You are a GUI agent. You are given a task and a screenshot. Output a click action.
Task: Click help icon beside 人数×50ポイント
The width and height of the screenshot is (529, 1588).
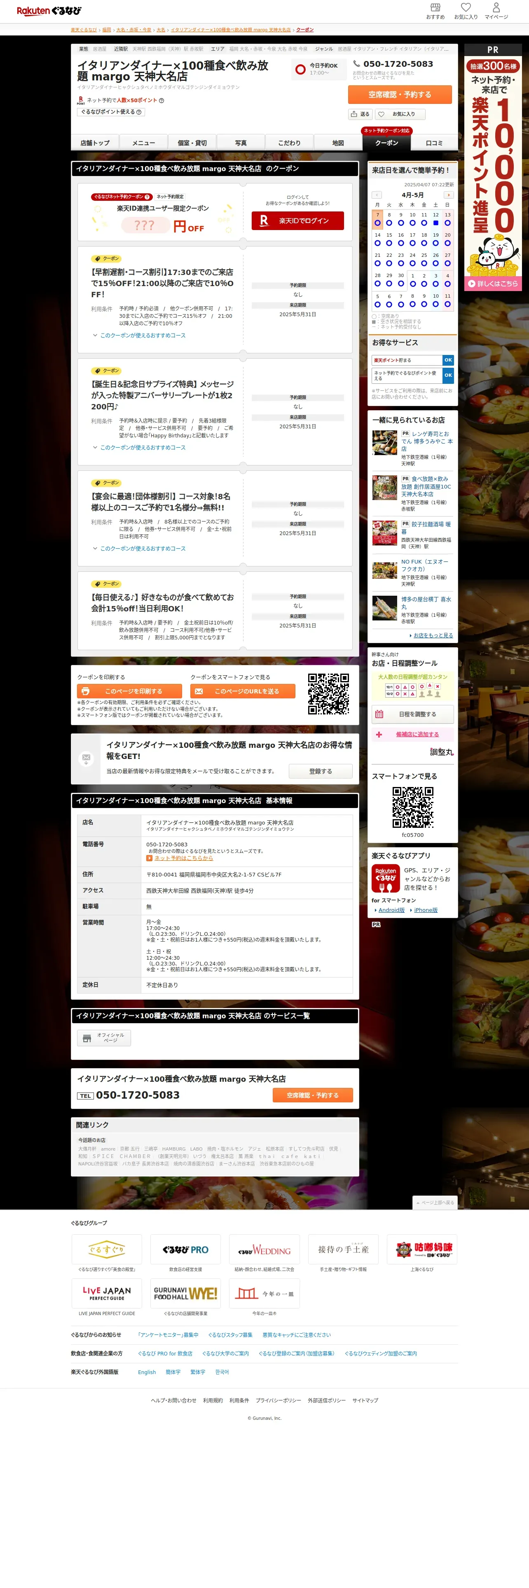tap(162, 101)
